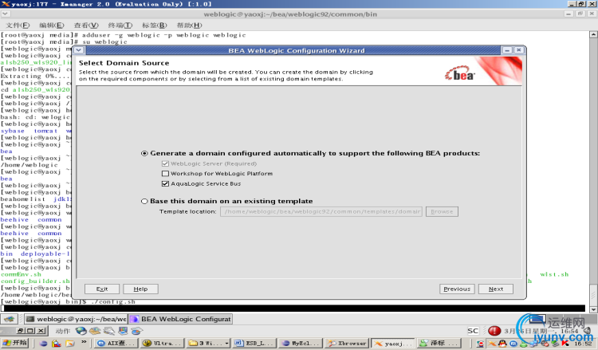Open the wizard window menu arrow

(79, 50)
